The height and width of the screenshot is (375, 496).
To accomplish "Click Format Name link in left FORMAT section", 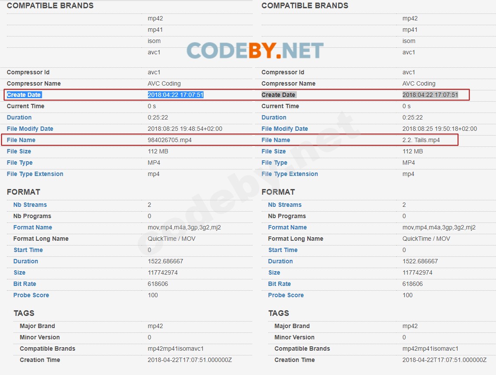I will 33,227.
